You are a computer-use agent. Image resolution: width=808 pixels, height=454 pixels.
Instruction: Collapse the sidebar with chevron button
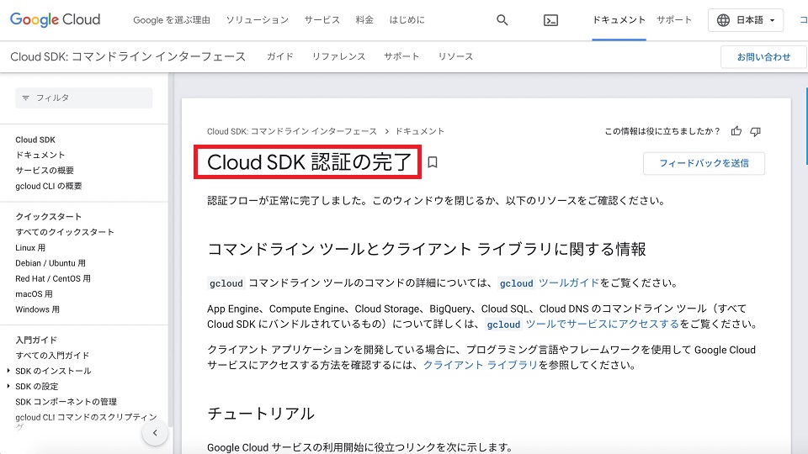tap(155, 433)
